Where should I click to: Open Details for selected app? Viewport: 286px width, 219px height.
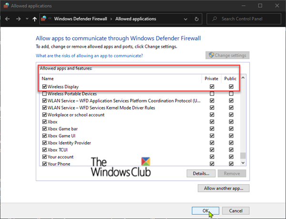tap(201, 173)
